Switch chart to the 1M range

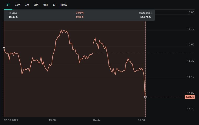point(27,5)
